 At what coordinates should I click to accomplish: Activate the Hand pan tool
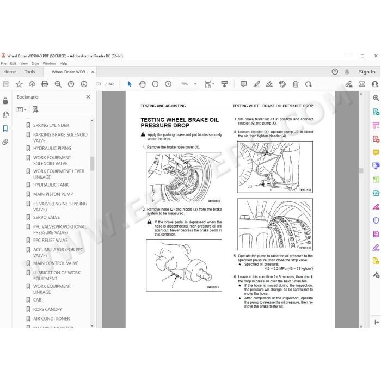(x=142, y=84)
